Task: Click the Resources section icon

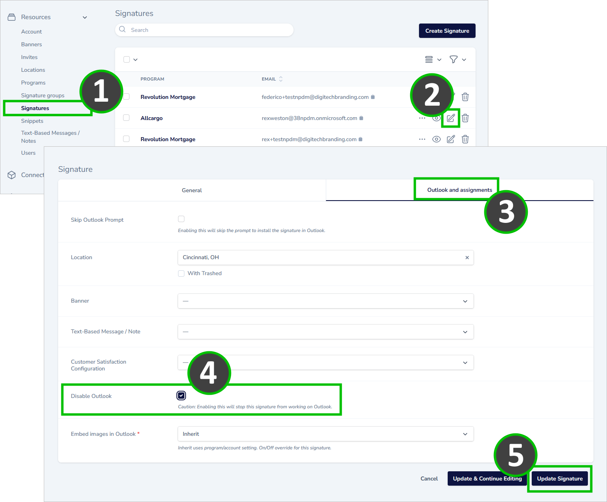Action: coord(12,17)
